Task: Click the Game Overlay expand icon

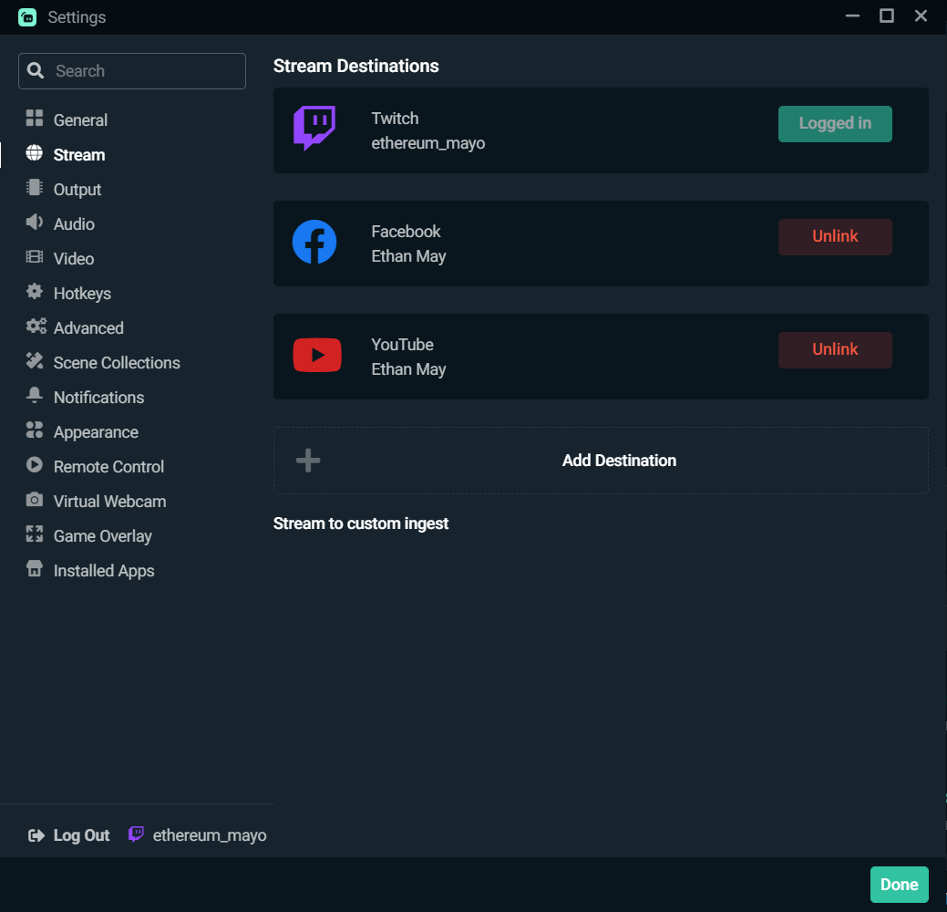Action: click(x=35, y=534)
